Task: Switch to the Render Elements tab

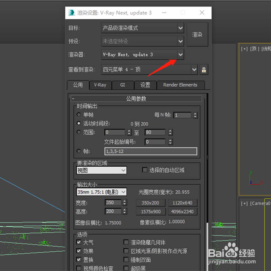Action: pos(180,85)
